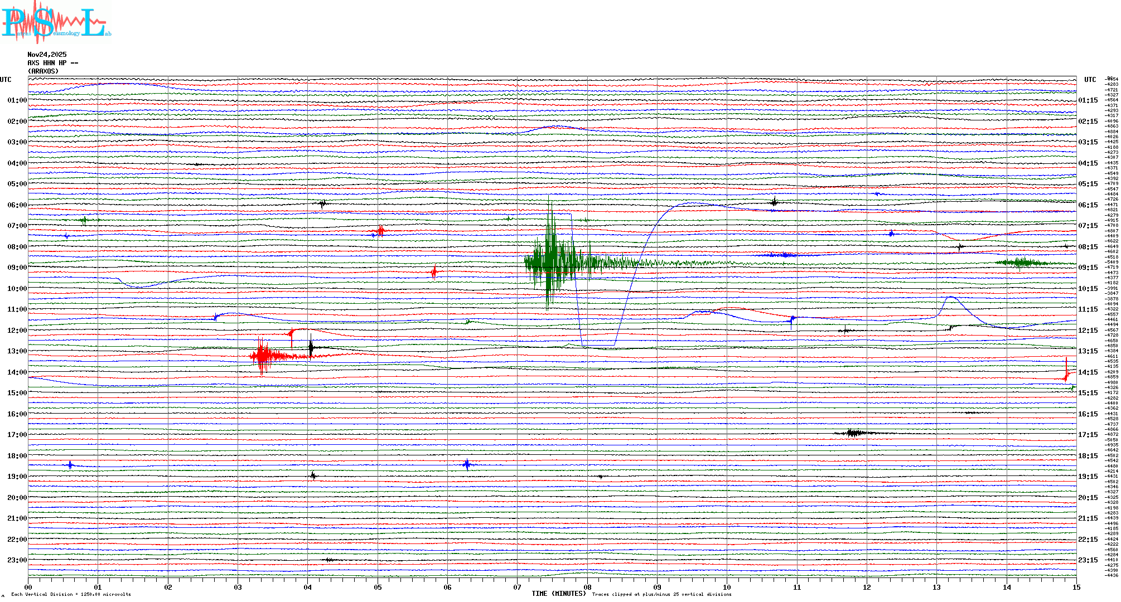Click the right UTC axis heading
1121x602 pixels.
[1090, 80]
